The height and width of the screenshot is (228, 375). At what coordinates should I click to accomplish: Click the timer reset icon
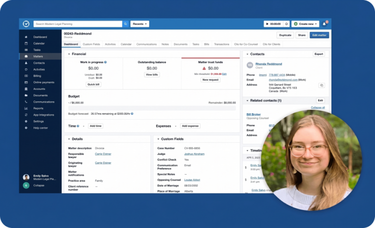click(x=286, y=24)
